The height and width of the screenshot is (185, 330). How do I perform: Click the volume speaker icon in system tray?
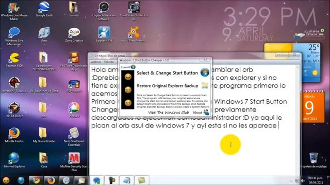click(x=303, y=180)
